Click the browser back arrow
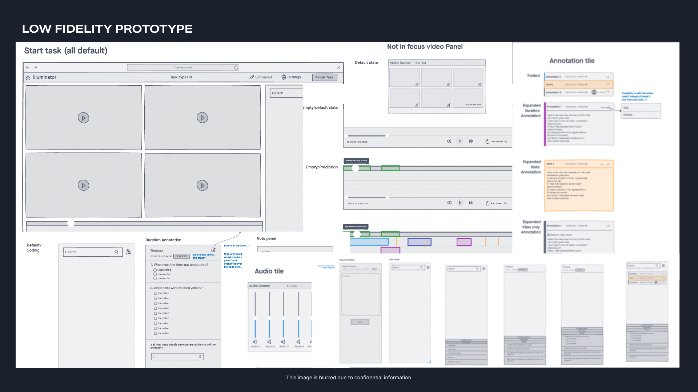 pos(28,68)
